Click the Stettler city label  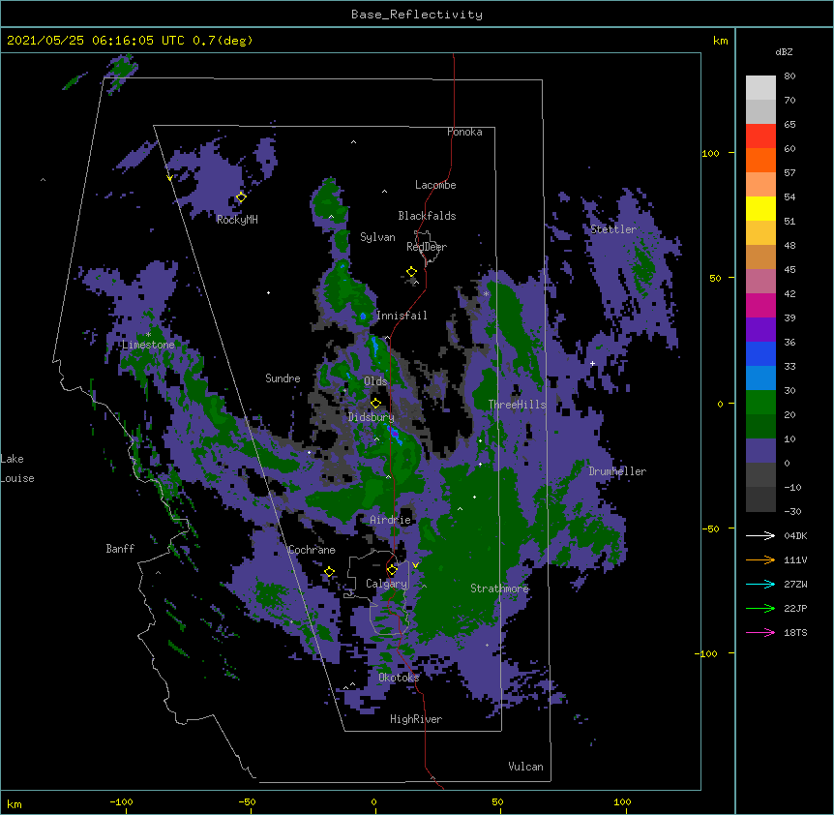(613, 229)
